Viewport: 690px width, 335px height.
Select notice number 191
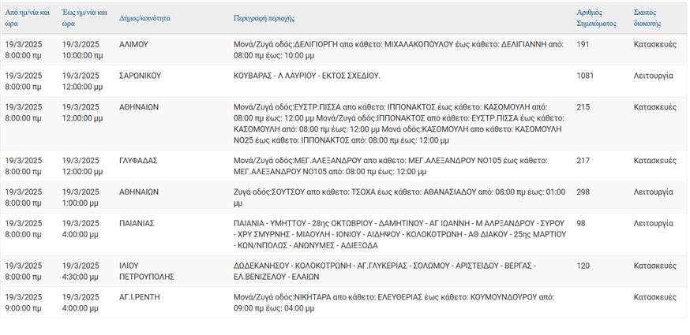583,45
